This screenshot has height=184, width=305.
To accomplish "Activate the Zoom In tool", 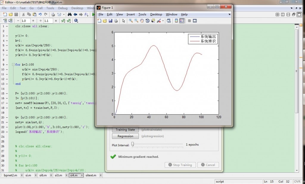I will pyautogui.click(x=131, y=21).
